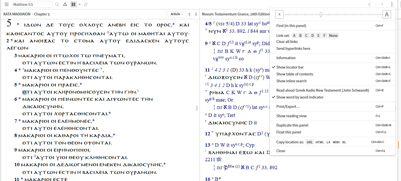
Task: Click the text size slider handle
Action: (x=321, y=15)
